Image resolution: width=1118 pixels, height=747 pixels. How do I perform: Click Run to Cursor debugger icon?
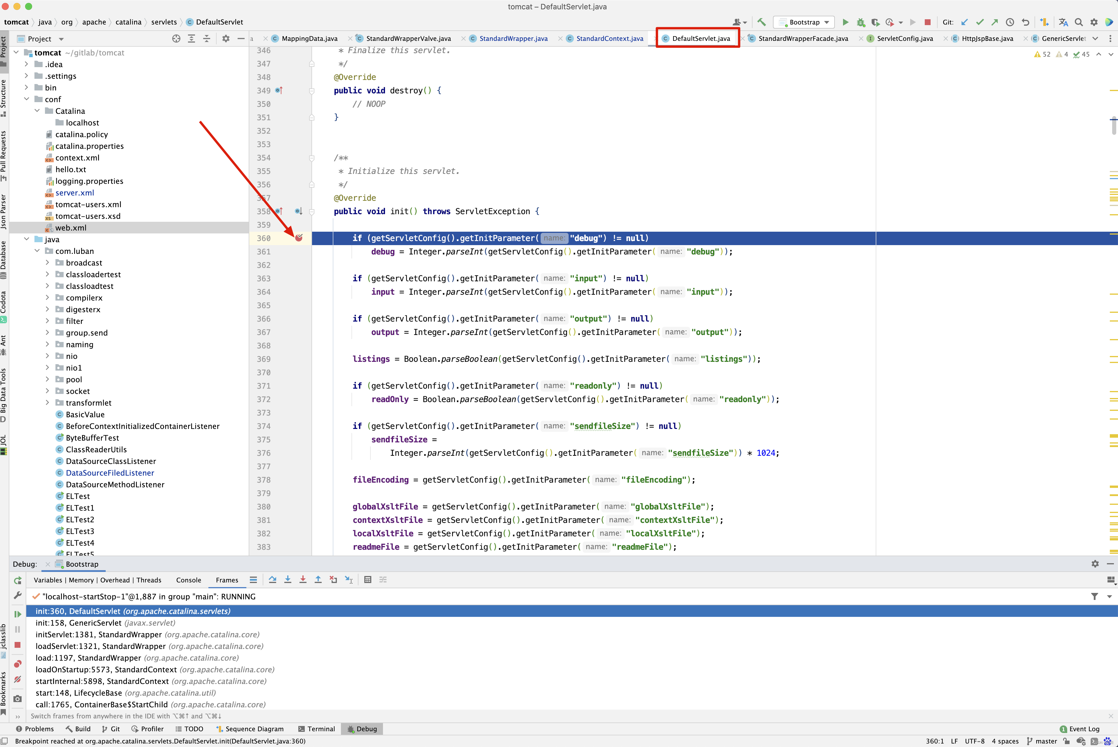pos(349,580)
